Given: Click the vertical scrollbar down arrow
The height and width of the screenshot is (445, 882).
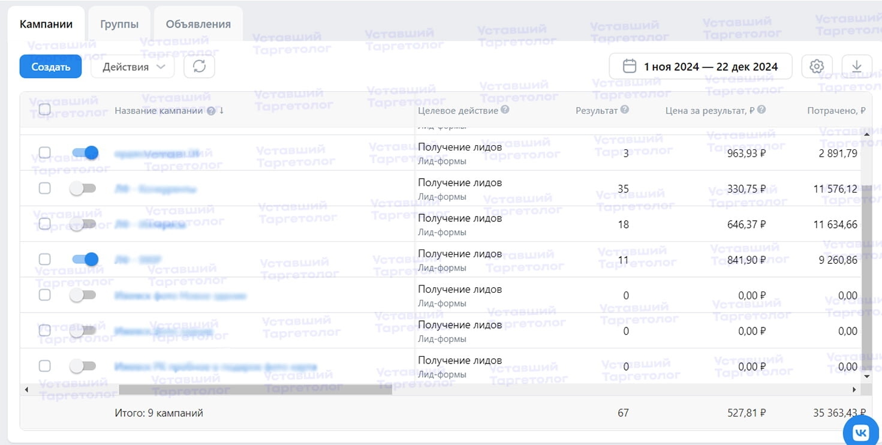Looking at the screenshot, I should tap(866, 376).
